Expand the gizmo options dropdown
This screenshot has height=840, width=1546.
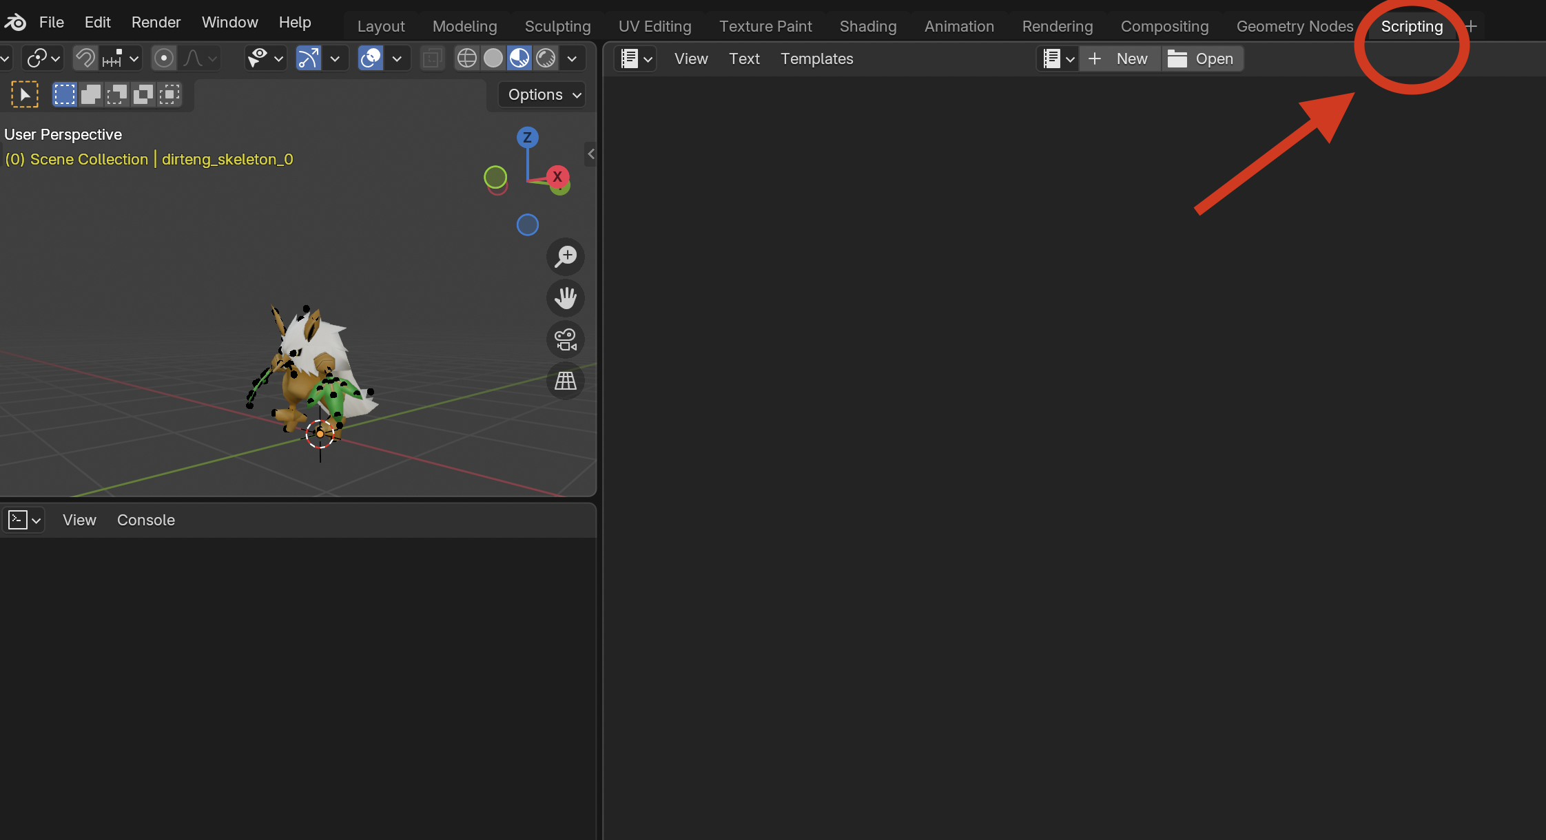tap(336, 59)
